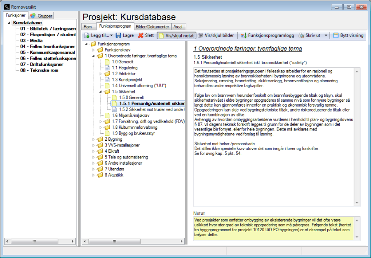Open the Skriv ut dropdown arrow
Viewport: 371px width, 258px height.
click(326, 35)
